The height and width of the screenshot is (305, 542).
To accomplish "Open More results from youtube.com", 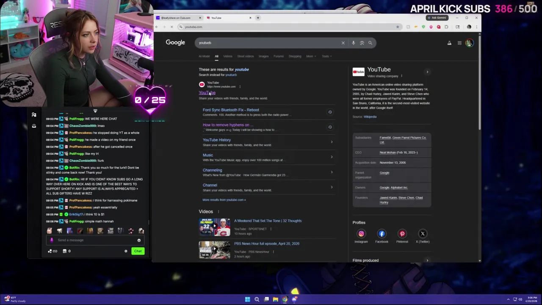I will click(x=224, y=200).
